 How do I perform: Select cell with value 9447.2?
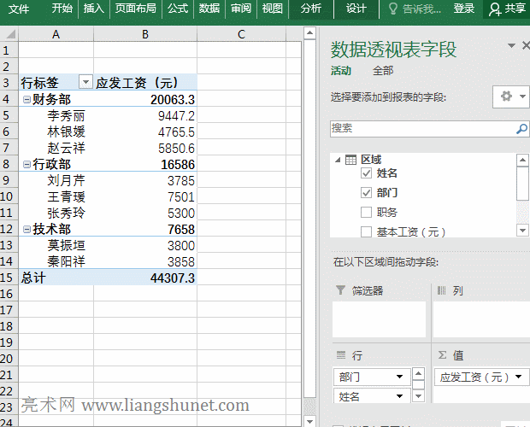(145, 116)
